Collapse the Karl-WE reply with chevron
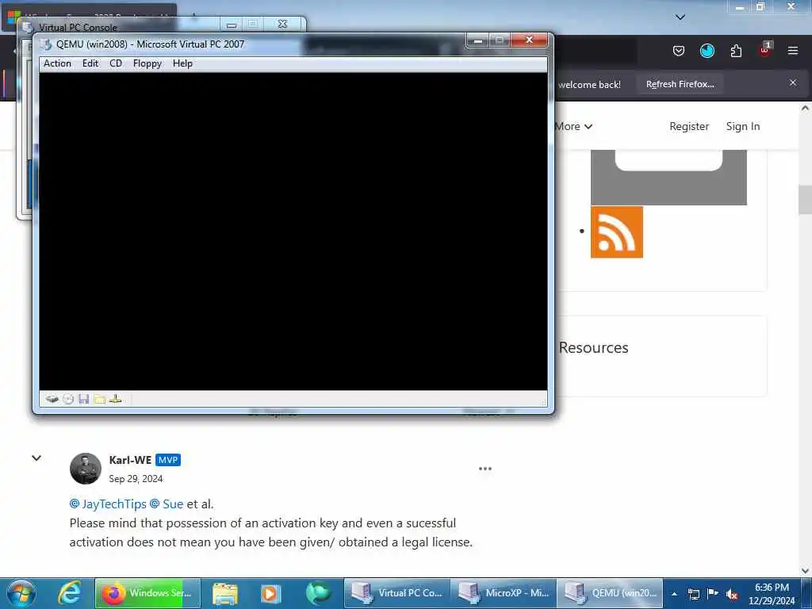The image size is (812, 609). (x=36, y=458)
